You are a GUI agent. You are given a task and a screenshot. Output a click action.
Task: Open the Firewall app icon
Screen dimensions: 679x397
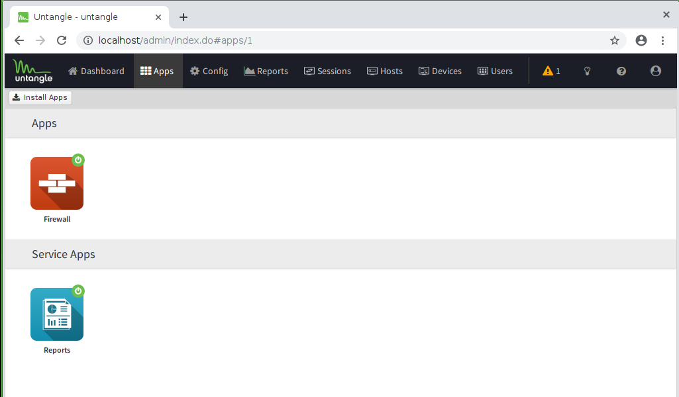(57, 183)
